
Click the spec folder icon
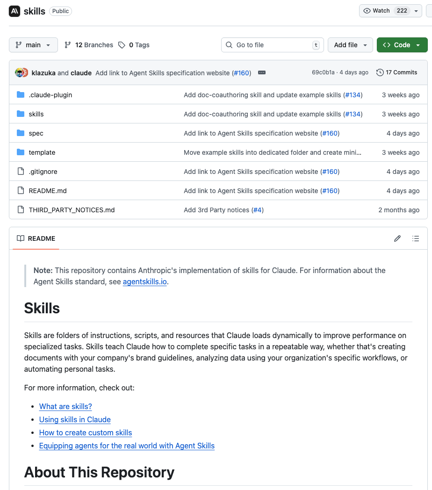[x=21, y=133]
